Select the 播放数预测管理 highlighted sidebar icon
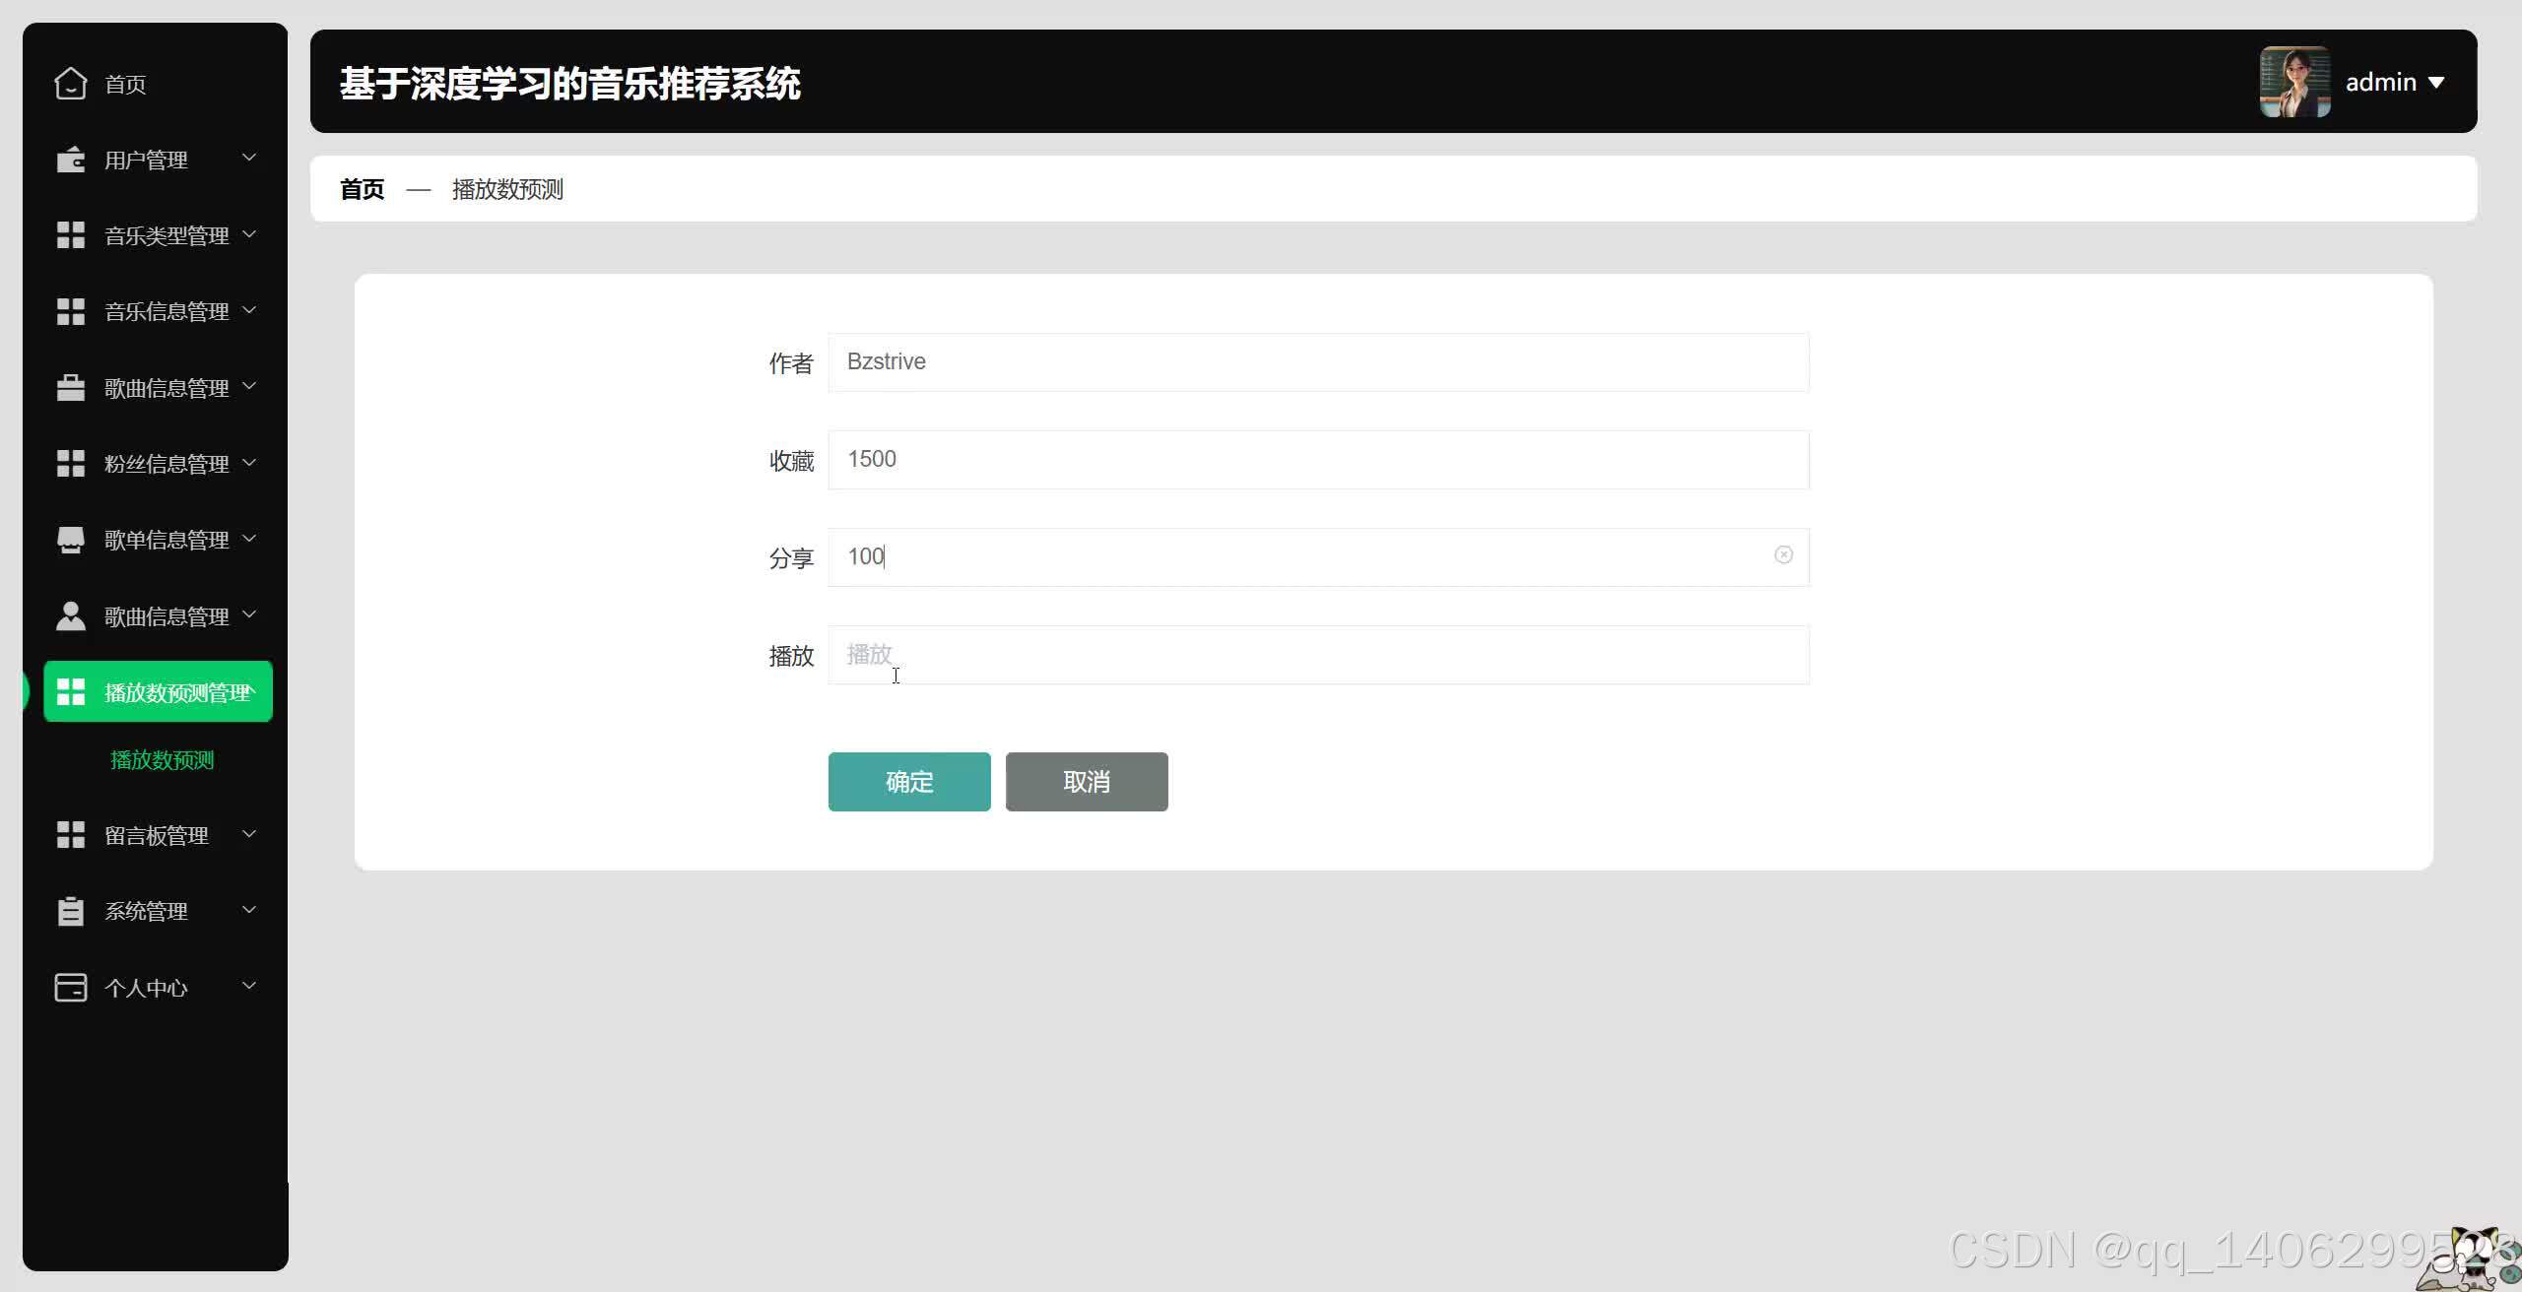Viewport: 2522px width, 1292px height. click(x=70, y=690)
